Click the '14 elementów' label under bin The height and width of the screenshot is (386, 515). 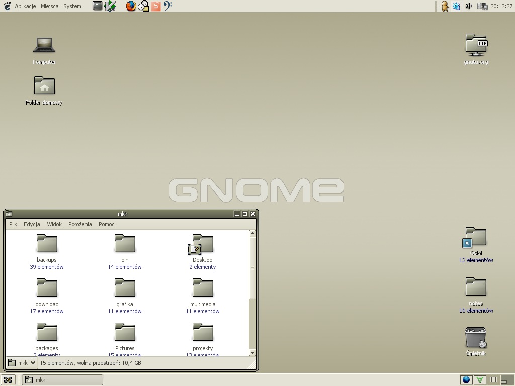[125, 267]
